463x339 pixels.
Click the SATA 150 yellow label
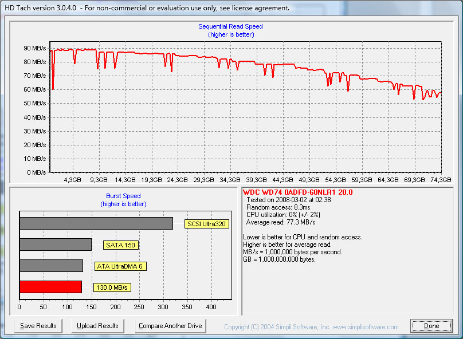(x=121, y=245)
